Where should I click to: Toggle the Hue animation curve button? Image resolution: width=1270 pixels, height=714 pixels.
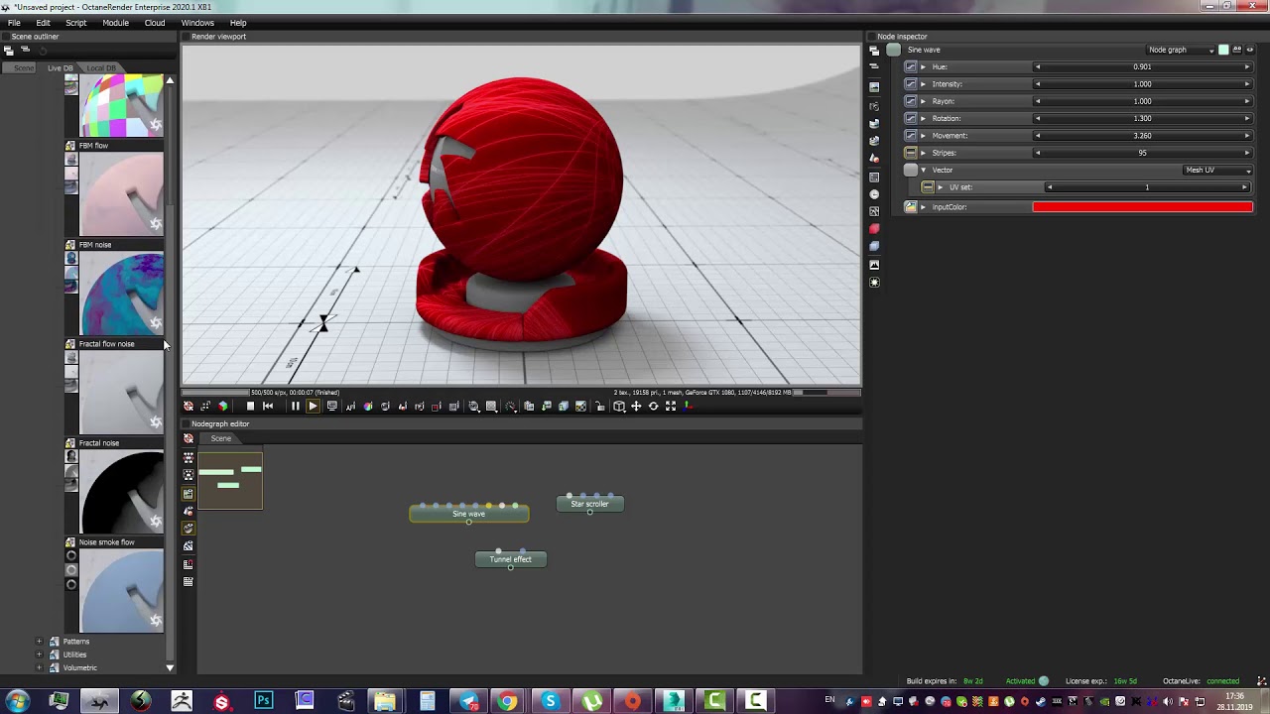(x=911, y=66)
